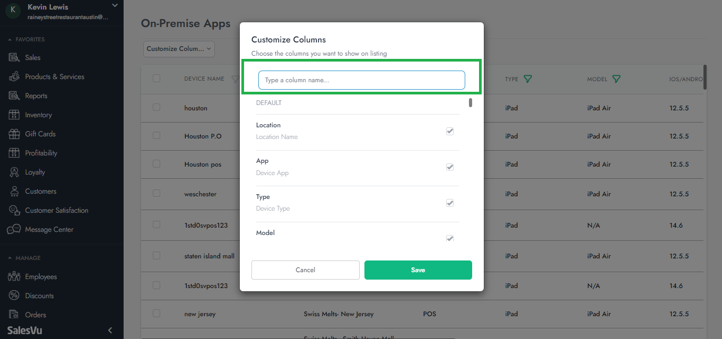Screen dimensions: 722x339
Task: Cancel the Customize Columns dialog
Action: coord(305,270)
